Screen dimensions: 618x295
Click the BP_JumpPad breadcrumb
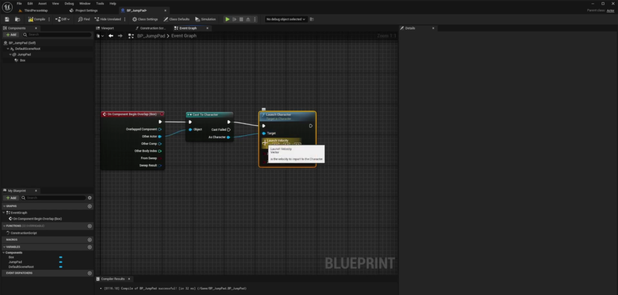151,36
